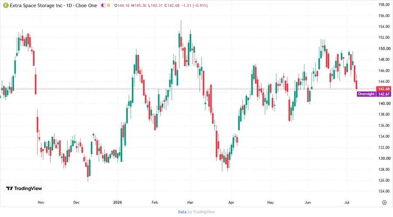Click the TradingView logo badge
This screenshot has height=217, width=393.
click(24, 189)
